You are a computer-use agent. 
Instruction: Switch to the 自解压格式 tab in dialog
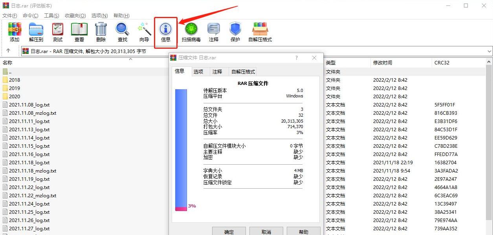coord(243,72)
